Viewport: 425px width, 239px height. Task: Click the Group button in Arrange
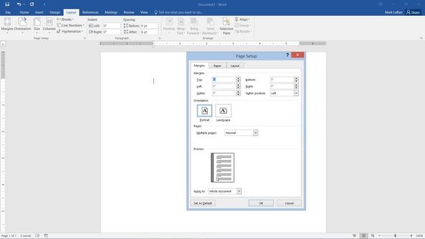pos(242,25)
